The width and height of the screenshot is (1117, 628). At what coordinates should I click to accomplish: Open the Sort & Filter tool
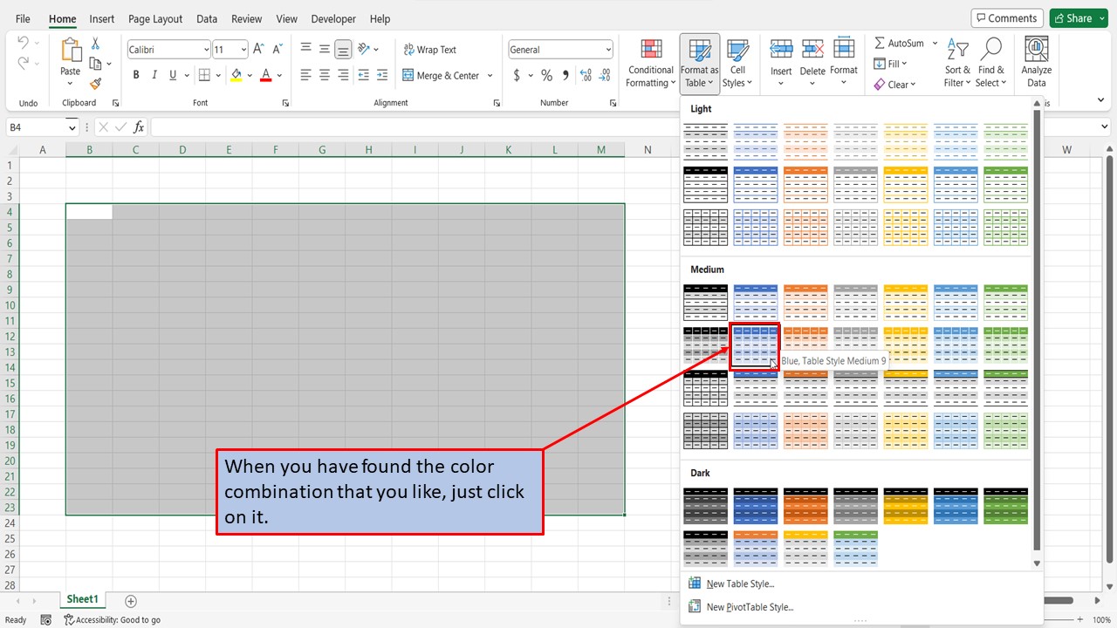[956, 62]
